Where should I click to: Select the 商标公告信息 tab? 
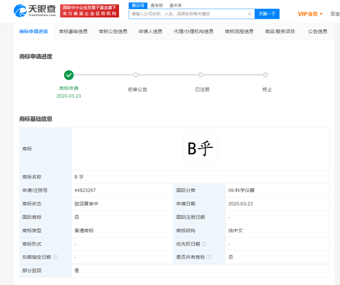[113, 32]
